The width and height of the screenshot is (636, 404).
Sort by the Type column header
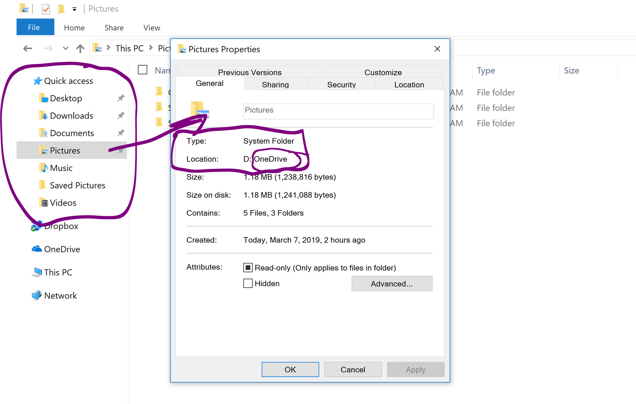[x=486, y=70]
